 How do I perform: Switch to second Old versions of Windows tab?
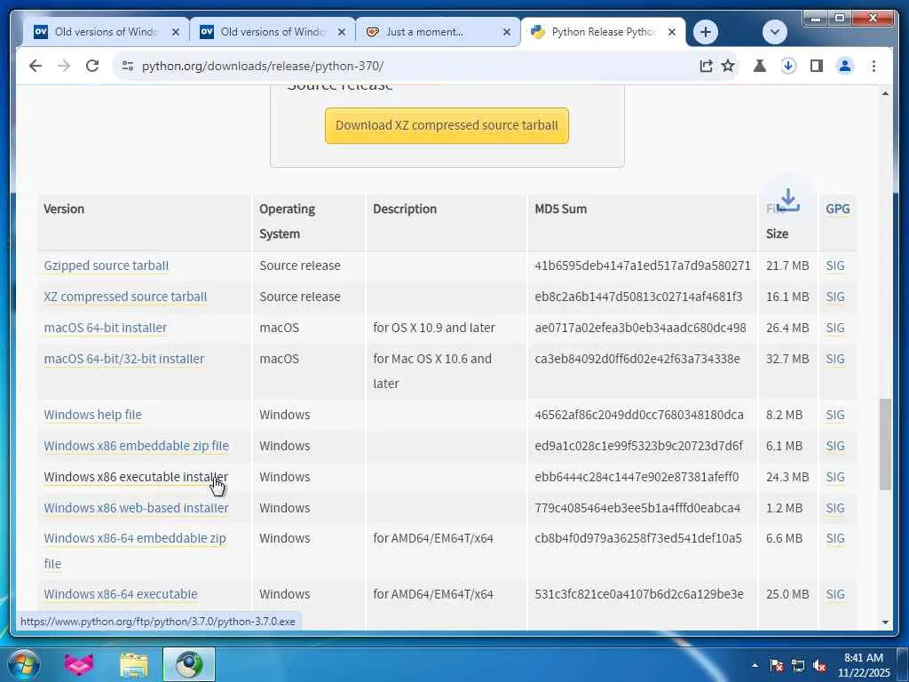[x=272, y=32]
